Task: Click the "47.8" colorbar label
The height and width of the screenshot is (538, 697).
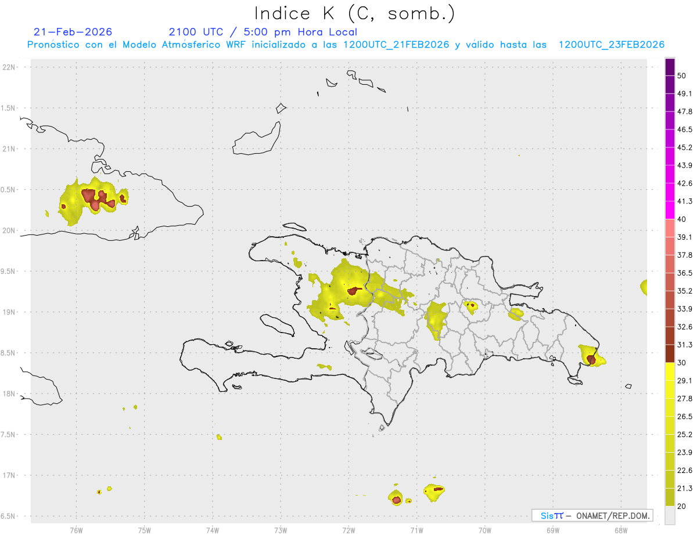Action: (x=685, y=112)
